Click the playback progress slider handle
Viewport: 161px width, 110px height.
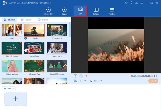(86, 76)
